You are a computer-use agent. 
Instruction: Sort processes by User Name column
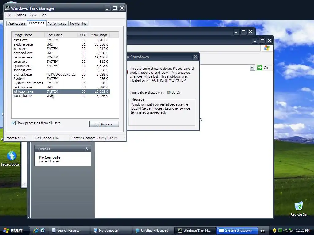click(x=61, y=35)
